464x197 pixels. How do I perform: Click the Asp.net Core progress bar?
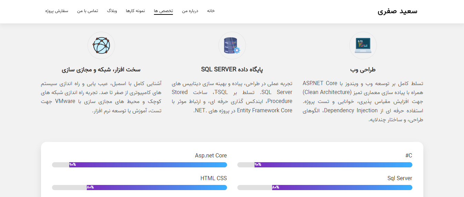coord(140,165)
